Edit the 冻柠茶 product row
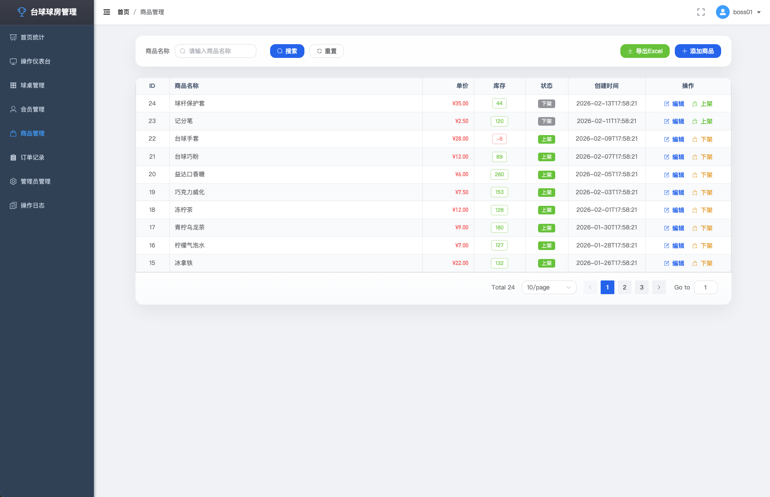The width and height of the screenshot is (770, 497). click(674, 210)
